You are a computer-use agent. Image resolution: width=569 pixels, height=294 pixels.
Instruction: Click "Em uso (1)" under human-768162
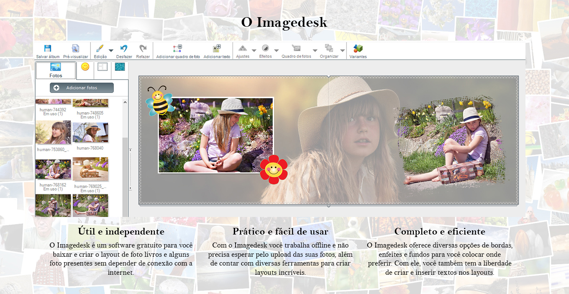pyautogui.click(x=53, y=189)
